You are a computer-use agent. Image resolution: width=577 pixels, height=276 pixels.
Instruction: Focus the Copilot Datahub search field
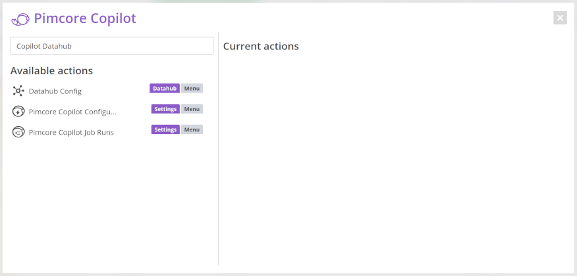(112, 46)
